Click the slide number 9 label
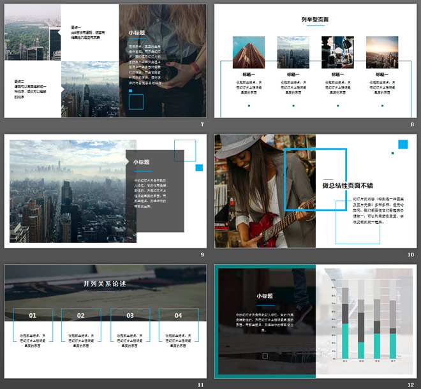The width and height of the screenshot is (421, 389). tap(202, 254)
